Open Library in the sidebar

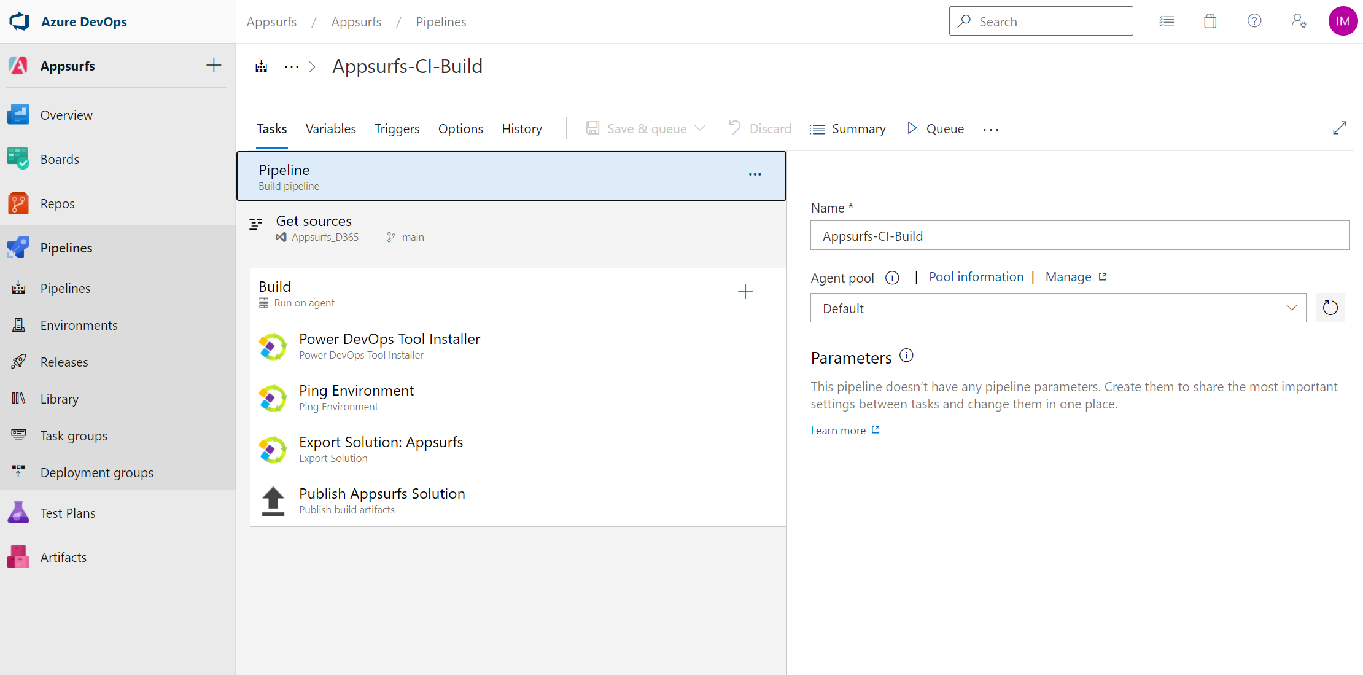point(118,399)
